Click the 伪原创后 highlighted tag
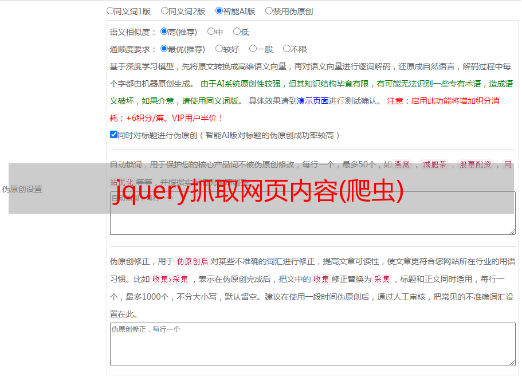 193,261
